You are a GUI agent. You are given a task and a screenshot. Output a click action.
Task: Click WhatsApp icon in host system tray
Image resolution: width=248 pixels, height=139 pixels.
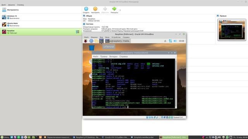pos(227,137)
